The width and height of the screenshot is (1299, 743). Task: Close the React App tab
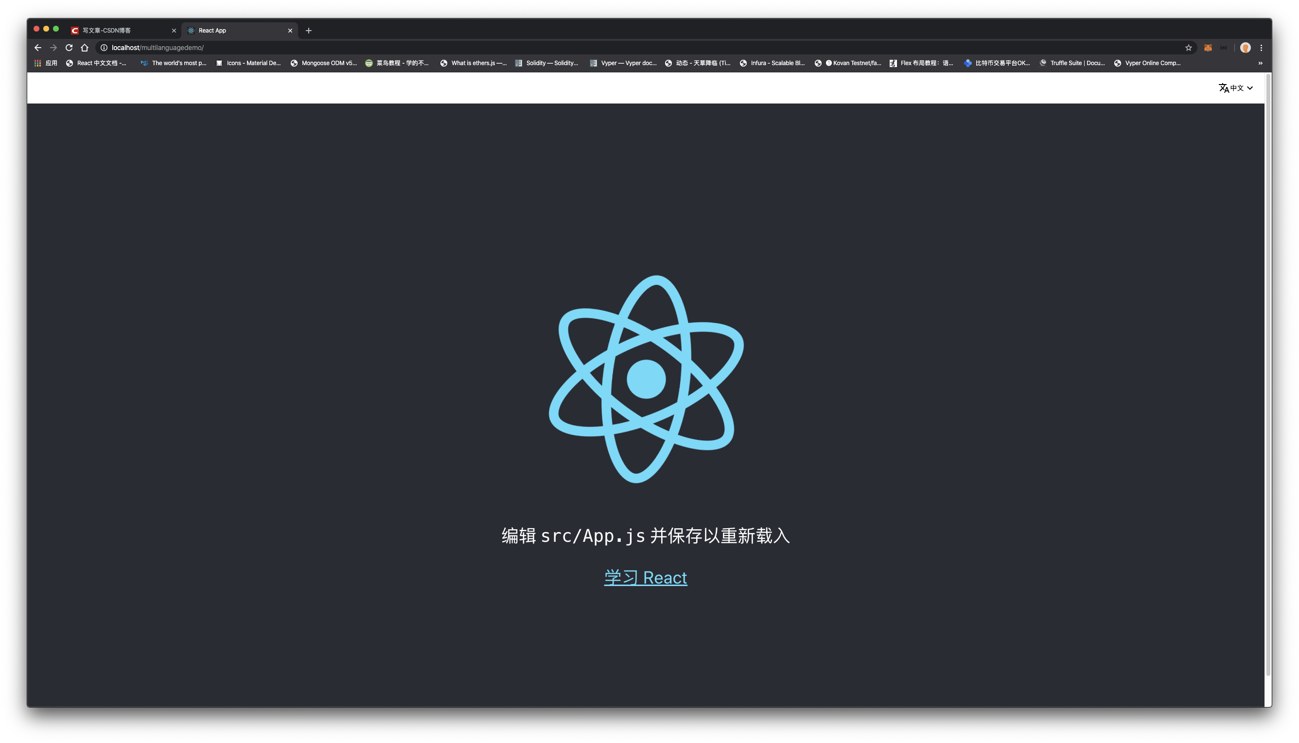(290, 31)
